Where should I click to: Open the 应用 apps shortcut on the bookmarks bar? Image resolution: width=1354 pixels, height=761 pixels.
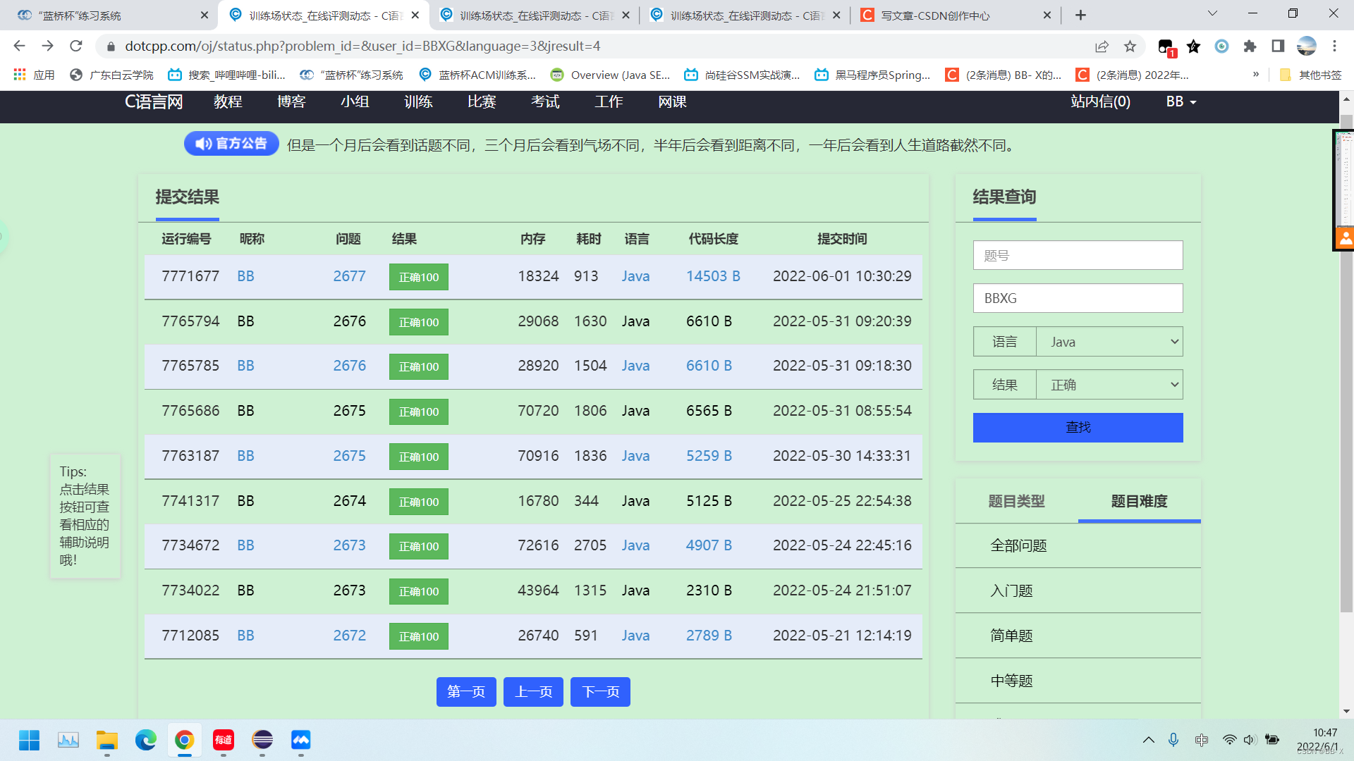[34, 75]
